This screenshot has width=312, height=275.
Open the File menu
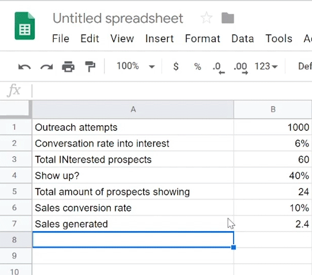click(x=61, y=39)
